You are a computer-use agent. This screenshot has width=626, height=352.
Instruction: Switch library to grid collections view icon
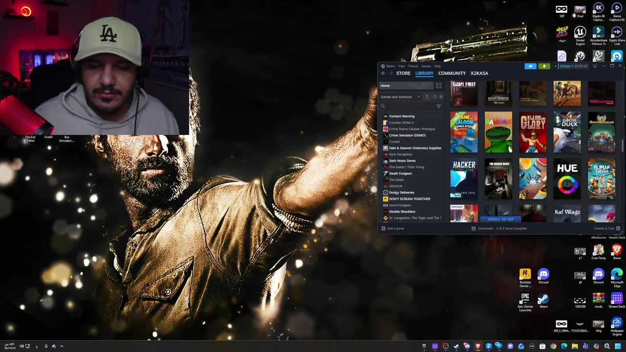pos(439,86)
